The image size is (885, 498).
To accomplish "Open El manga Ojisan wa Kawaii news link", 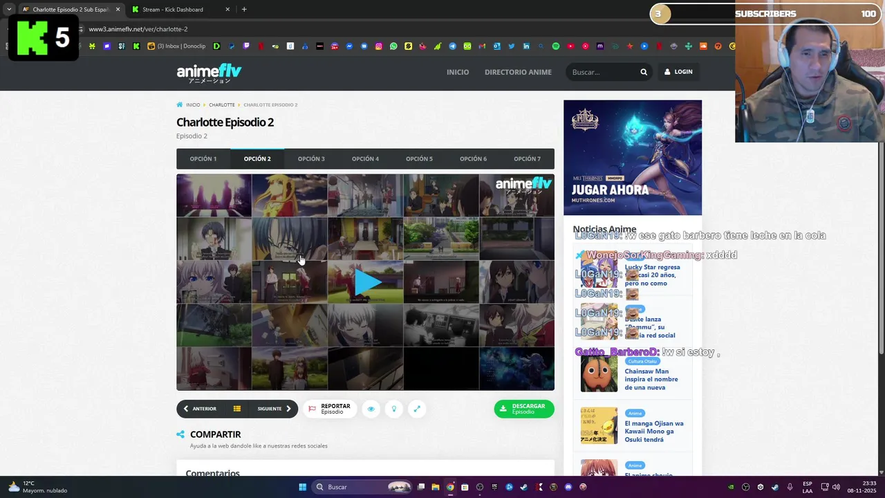I will (x=654, y=432).
